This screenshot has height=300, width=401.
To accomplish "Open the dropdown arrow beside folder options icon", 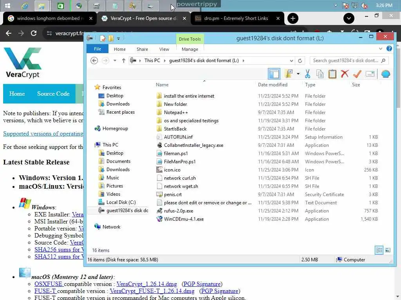I will click(x=298, y=74).
